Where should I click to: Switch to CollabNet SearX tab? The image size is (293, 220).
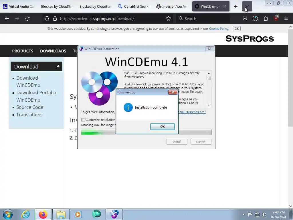134,6
